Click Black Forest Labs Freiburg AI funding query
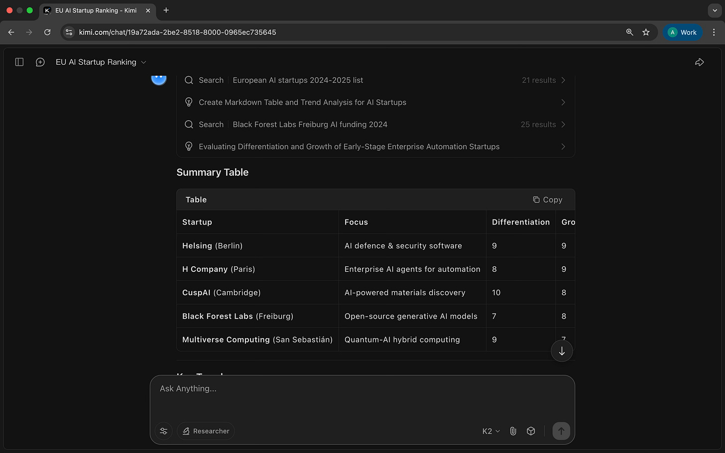Image resolution: width=725 pixels, height=453 pixels. 310,124
